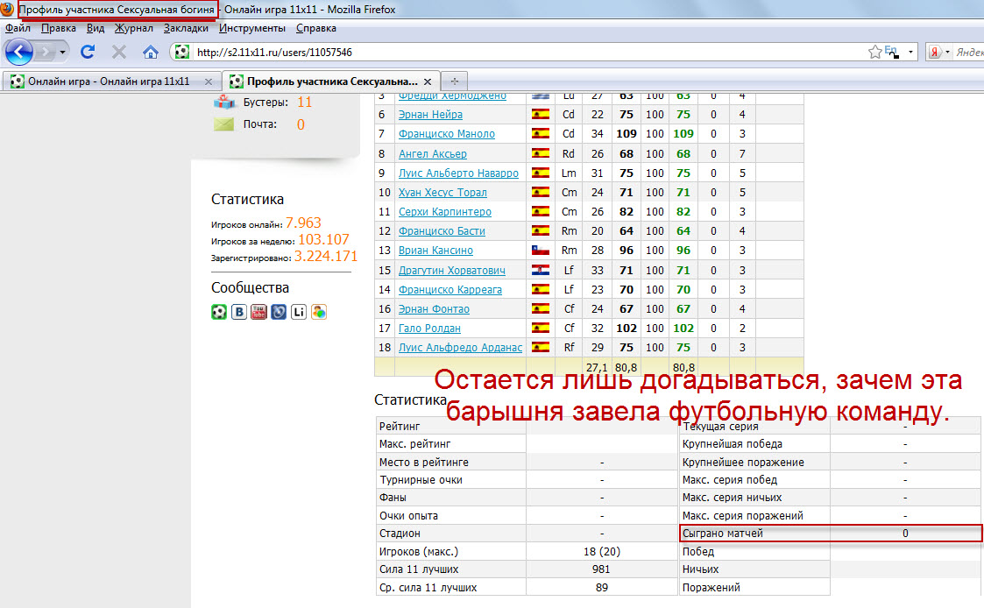Open the Инструменты menu
Screen dimensions: 984x608
tap(253, 28)
